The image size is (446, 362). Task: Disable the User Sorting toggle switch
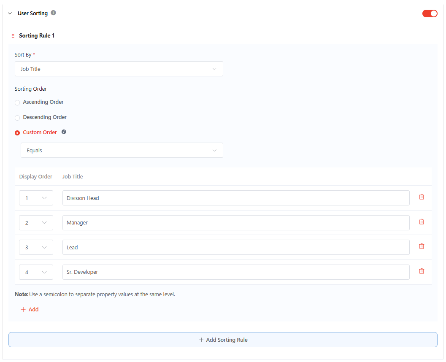(430, 13)
